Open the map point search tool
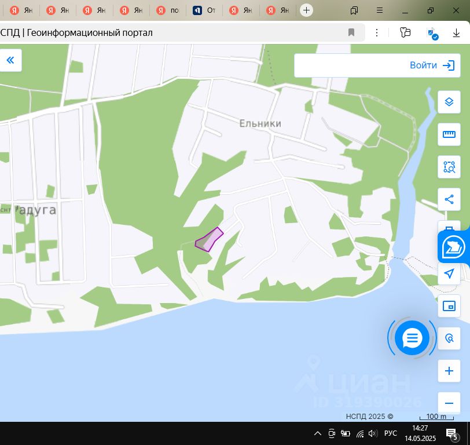The width and height of the screenshot is (470, 445). (449, 338)
